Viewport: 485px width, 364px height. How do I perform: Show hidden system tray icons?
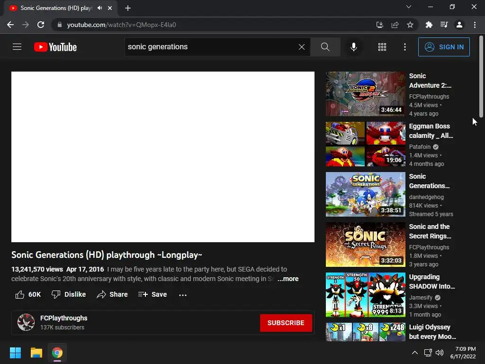(415, 353)
